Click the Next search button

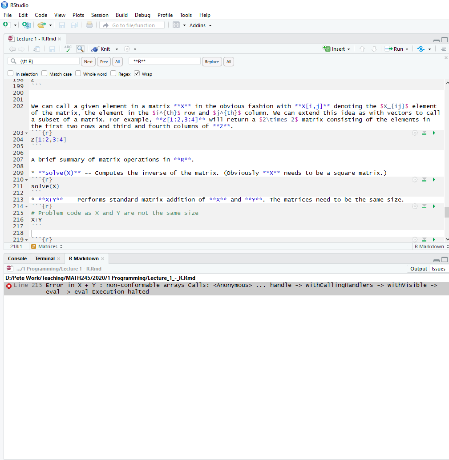[x=89, y=62]
